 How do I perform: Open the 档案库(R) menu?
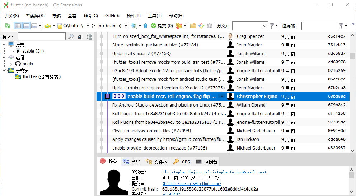36,16
